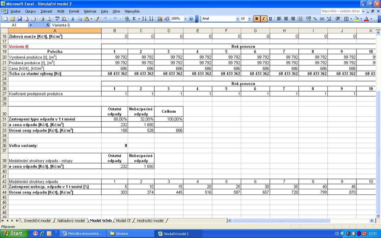Activate the Format Painter brush
Screen dimensions: 381x238
(x=97, y=19)
